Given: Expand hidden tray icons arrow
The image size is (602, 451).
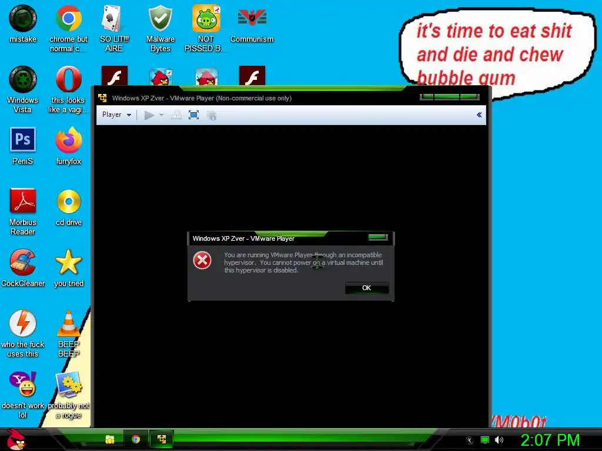Looking at the screenshot, I should (x=469, y=440).
